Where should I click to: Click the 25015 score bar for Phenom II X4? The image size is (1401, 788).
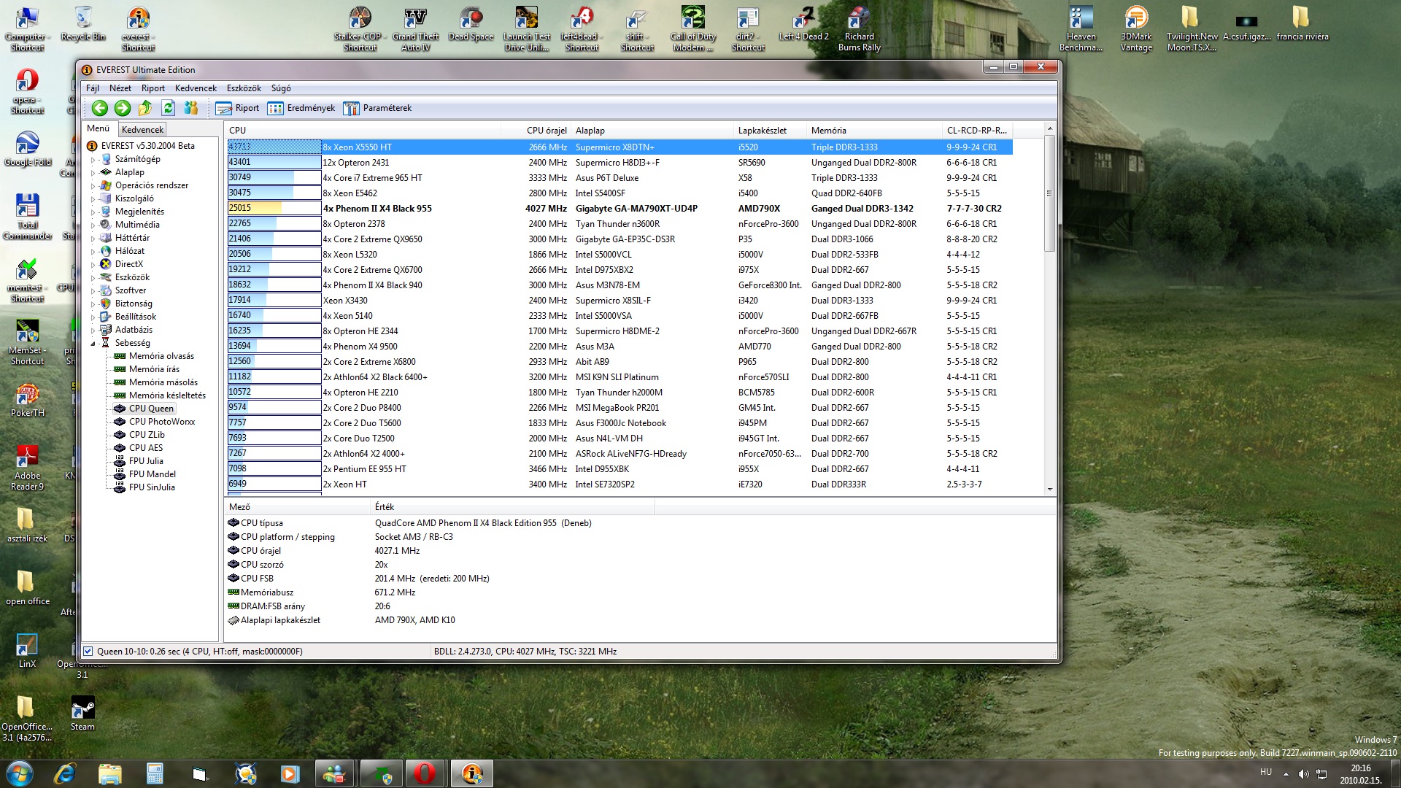274,208
